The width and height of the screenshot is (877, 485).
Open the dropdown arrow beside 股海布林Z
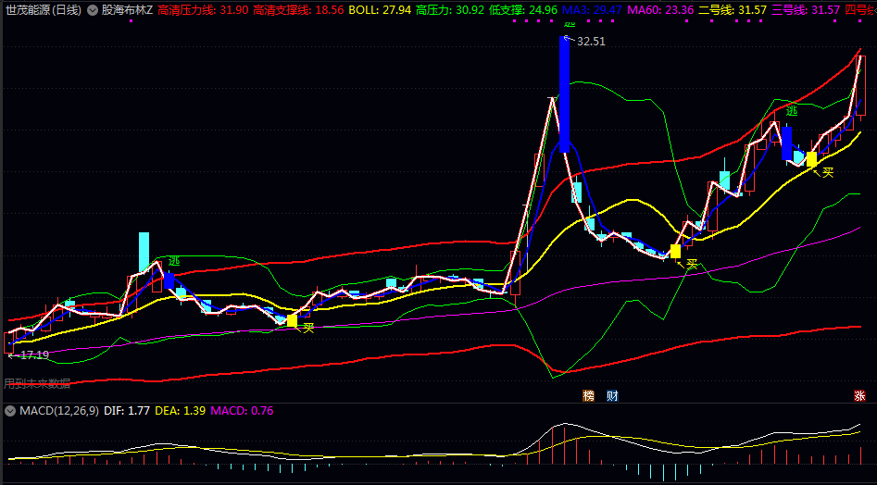(x=91, y=9)
